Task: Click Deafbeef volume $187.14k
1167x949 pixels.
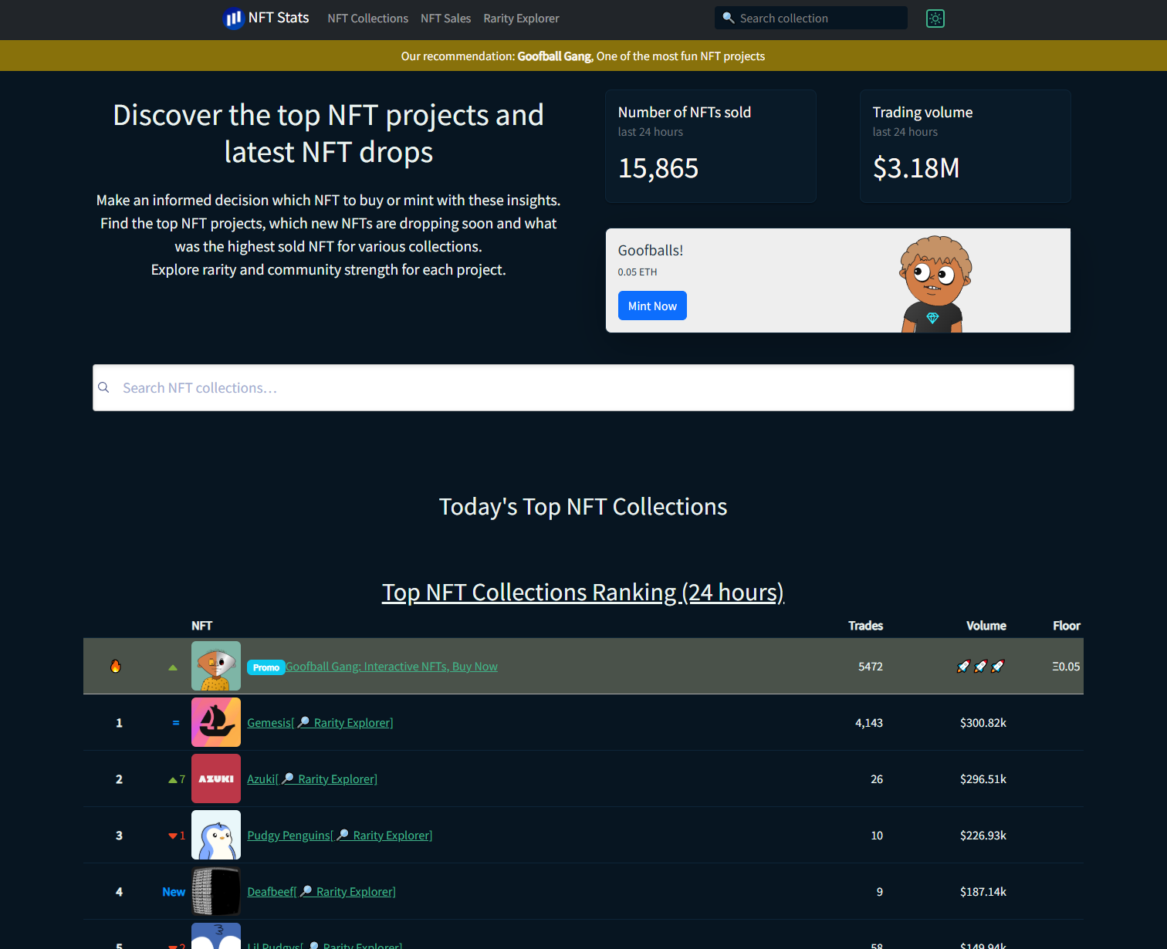Action: (983, 892)
